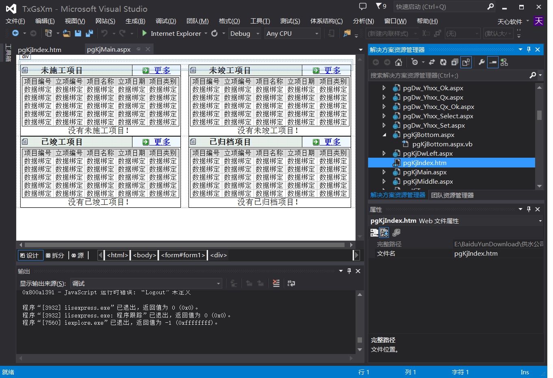Image resolution: width=553 pixels, height=378 pixels.
Task: Click 更多 link beside 已归档项目
Action: (x=332, y=142)
